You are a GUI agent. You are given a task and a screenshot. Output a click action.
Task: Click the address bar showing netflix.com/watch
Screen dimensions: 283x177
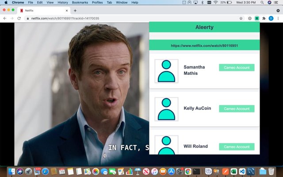pyautogui.click(x=134, y=18)
